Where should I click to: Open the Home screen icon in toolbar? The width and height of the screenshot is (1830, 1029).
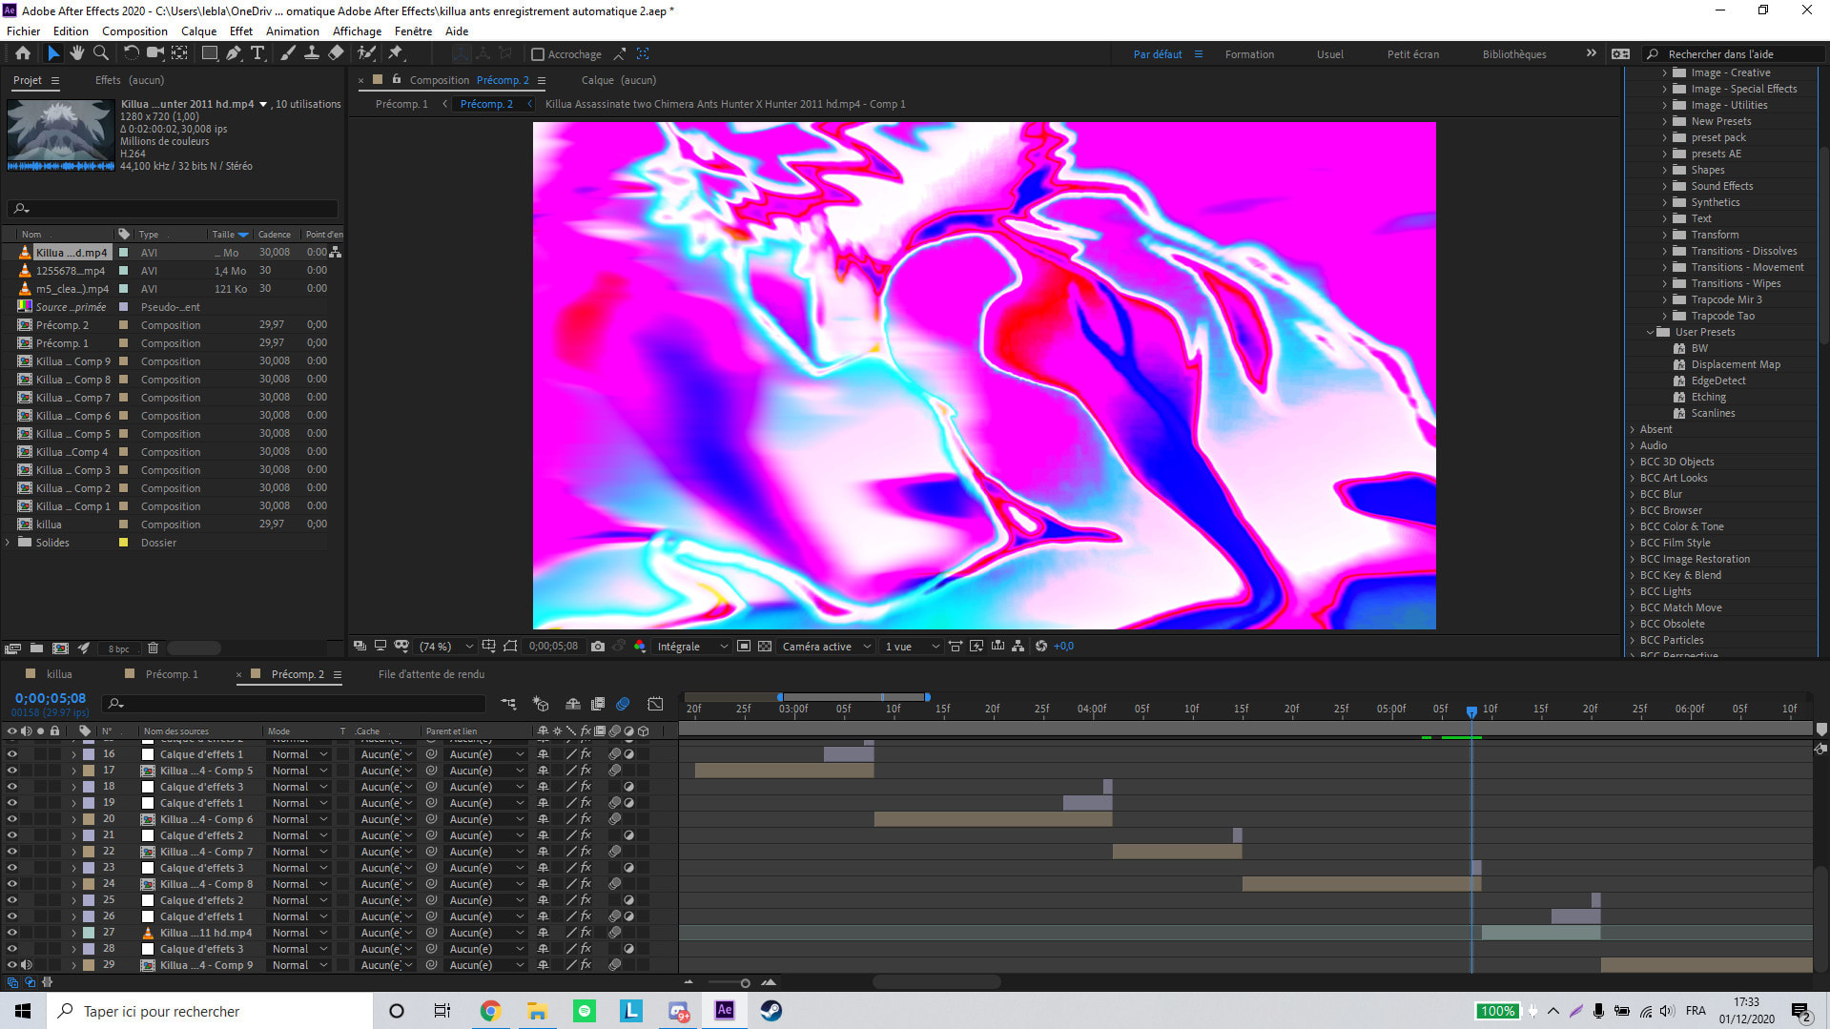(x=23, y=53)
